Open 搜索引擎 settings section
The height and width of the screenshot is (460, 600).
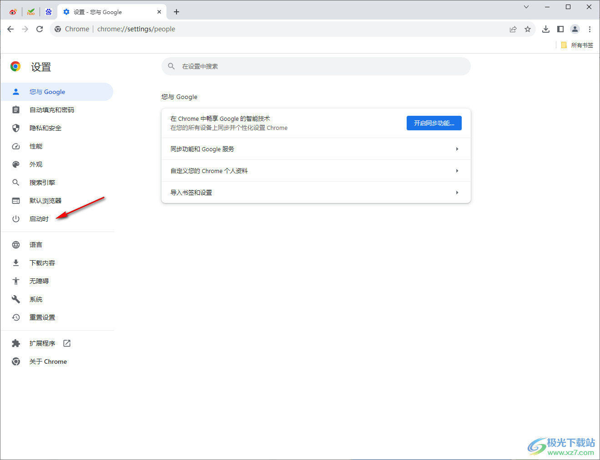(57, 183)
